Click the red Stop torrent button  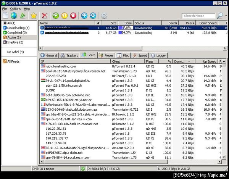[x=73, y=16]
